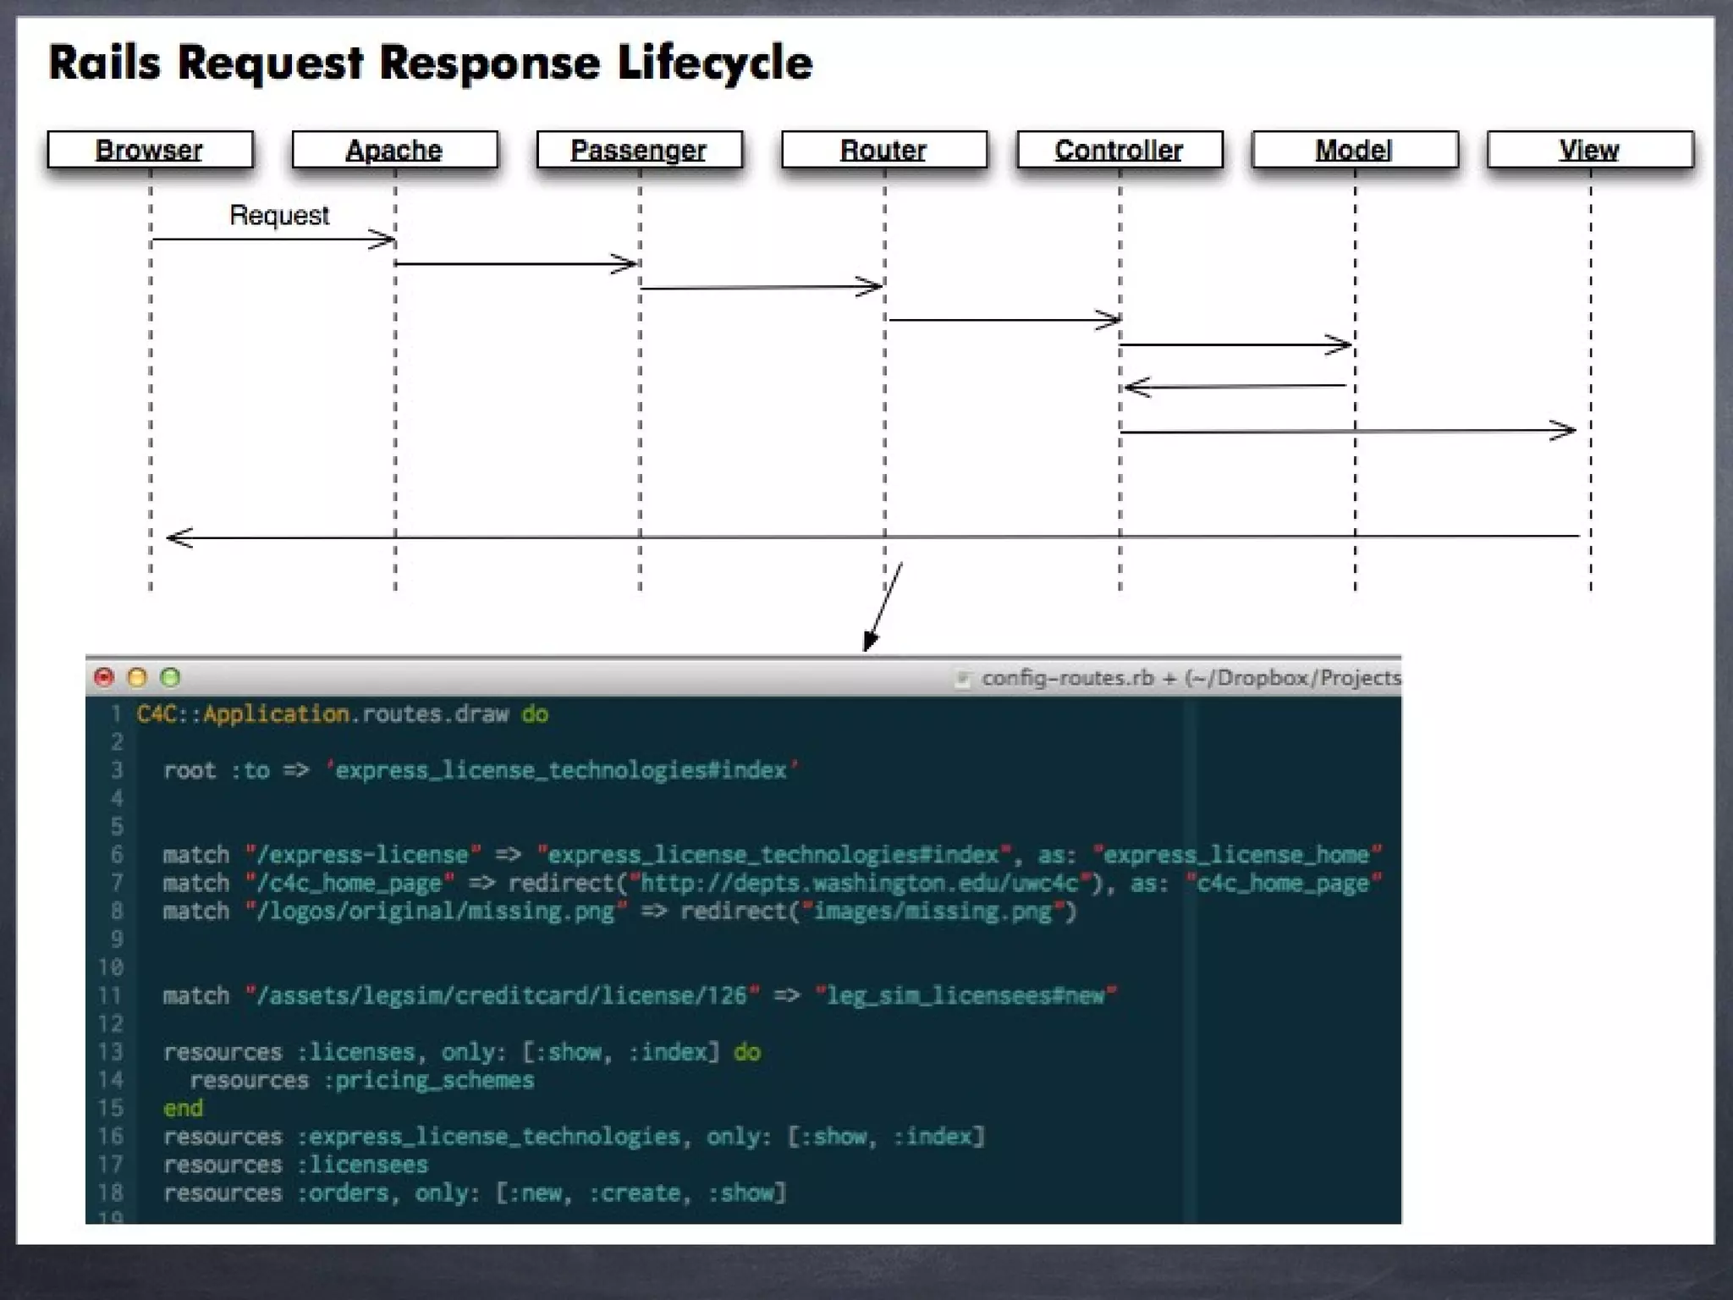Click the "express_license_home" string on line 6
This screenshot has width=1733, height=1300.
pyautogui.click(x=1237, y=855)
